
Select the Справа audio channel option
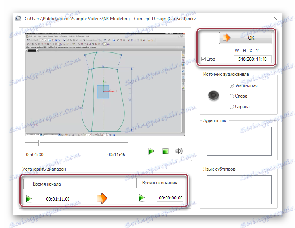point(232,107)
